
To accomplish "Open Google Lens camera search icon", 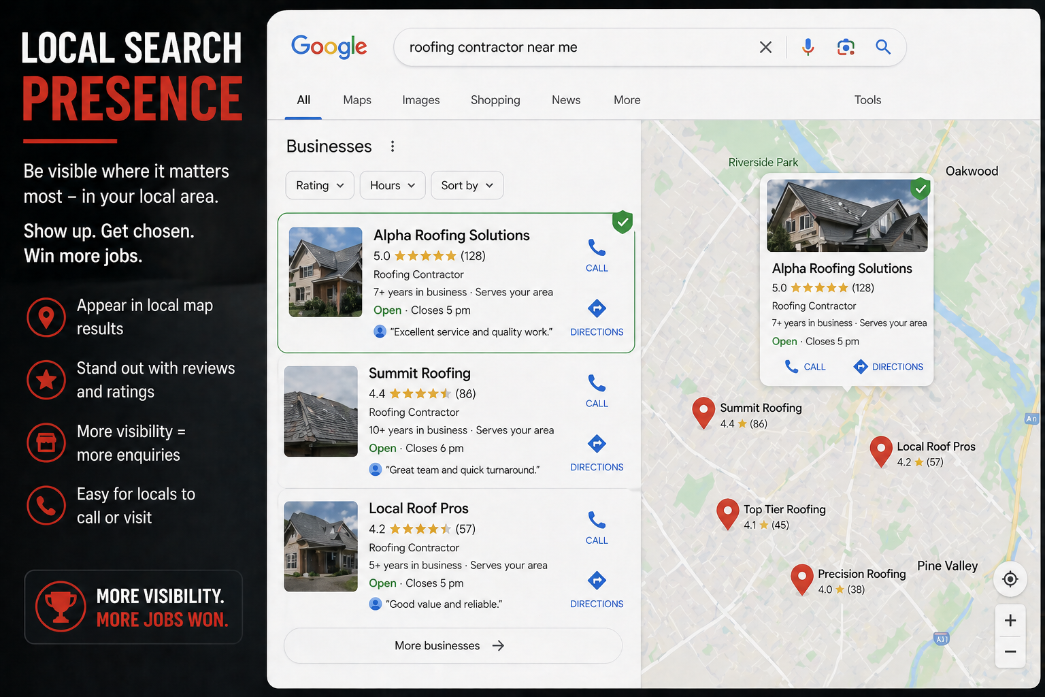I will tap(846, 47).
